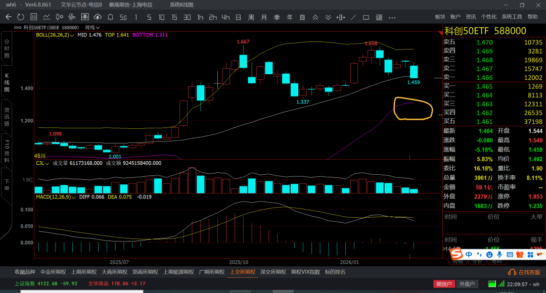Click the double up-arrow toolbar icon
Image resolution: width=546 pixels, height=293 pixels.
[x=315, y=17]
